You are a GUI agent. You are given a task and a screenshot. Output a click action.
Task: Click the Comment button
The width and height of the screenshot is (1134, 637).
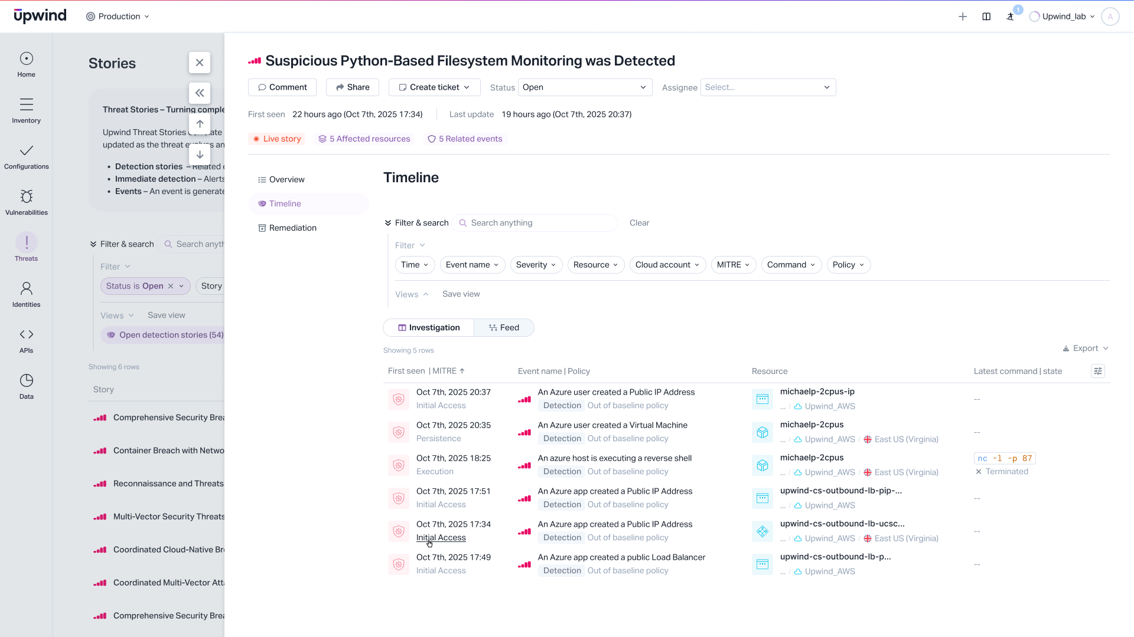tap(282, 87)
